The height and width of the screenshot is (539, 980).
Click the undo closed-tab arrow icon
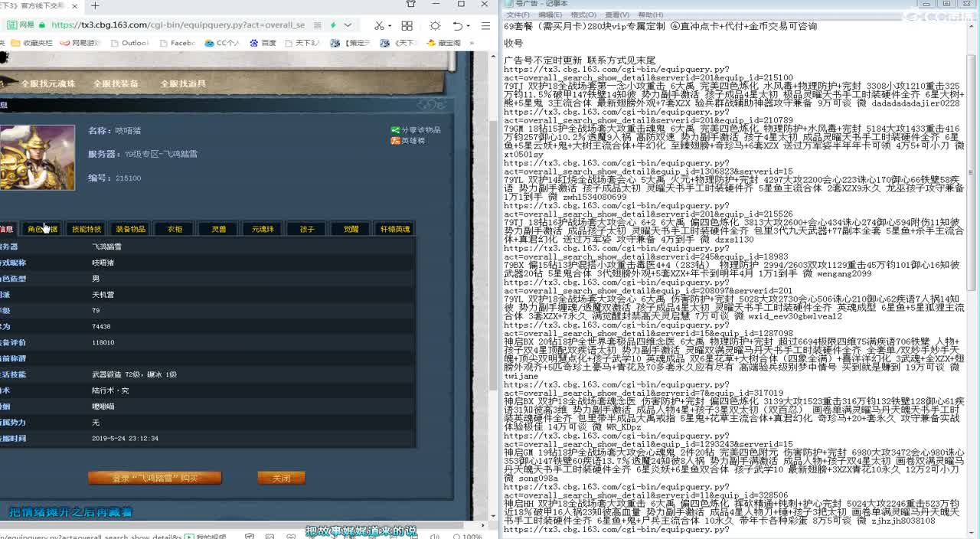tap(458, 25)
